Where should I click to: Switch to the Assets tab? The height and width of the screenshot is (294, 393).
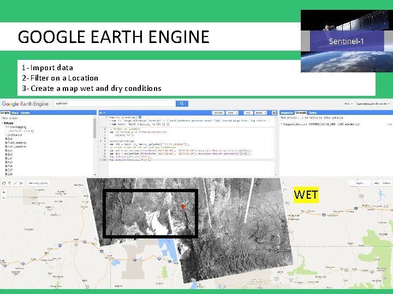coord(25,113)
